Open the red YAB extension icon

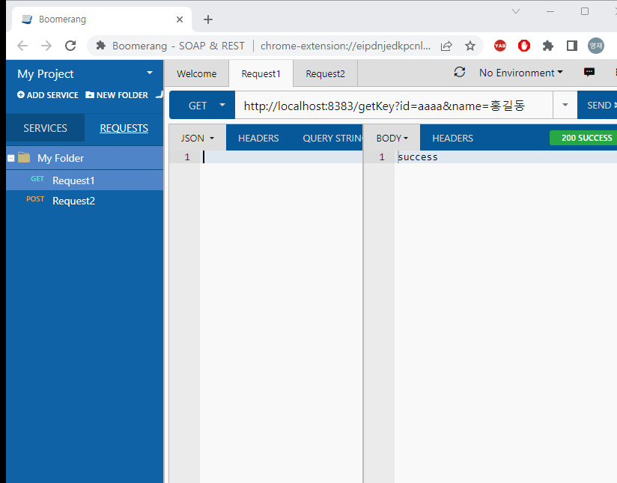point(500,46)
